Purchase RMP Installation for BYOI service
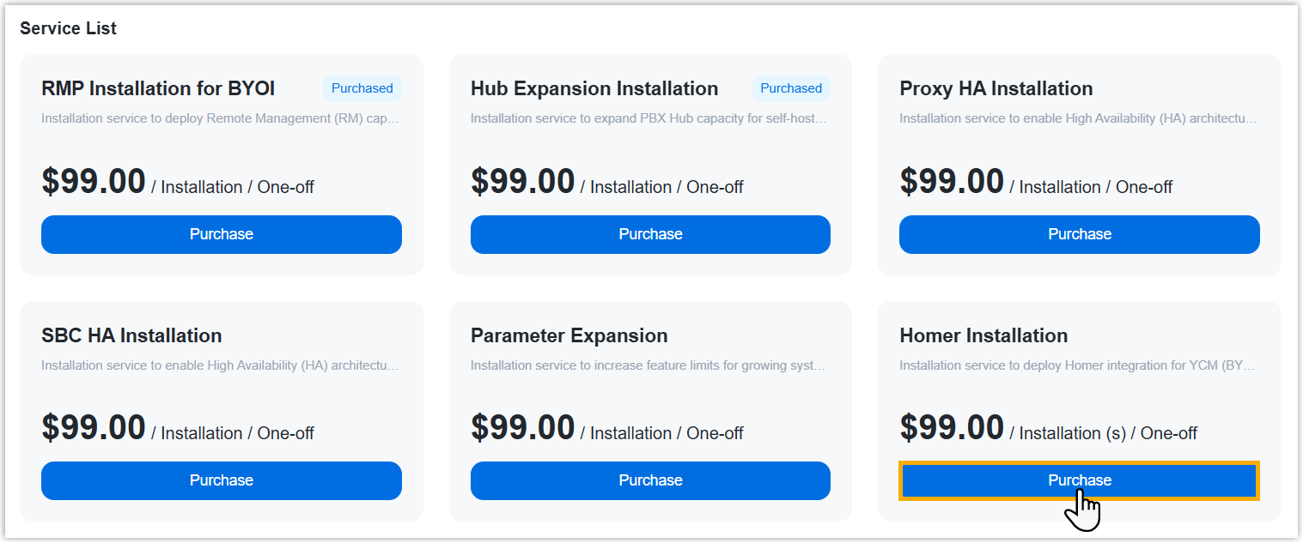 pos(221,234)
